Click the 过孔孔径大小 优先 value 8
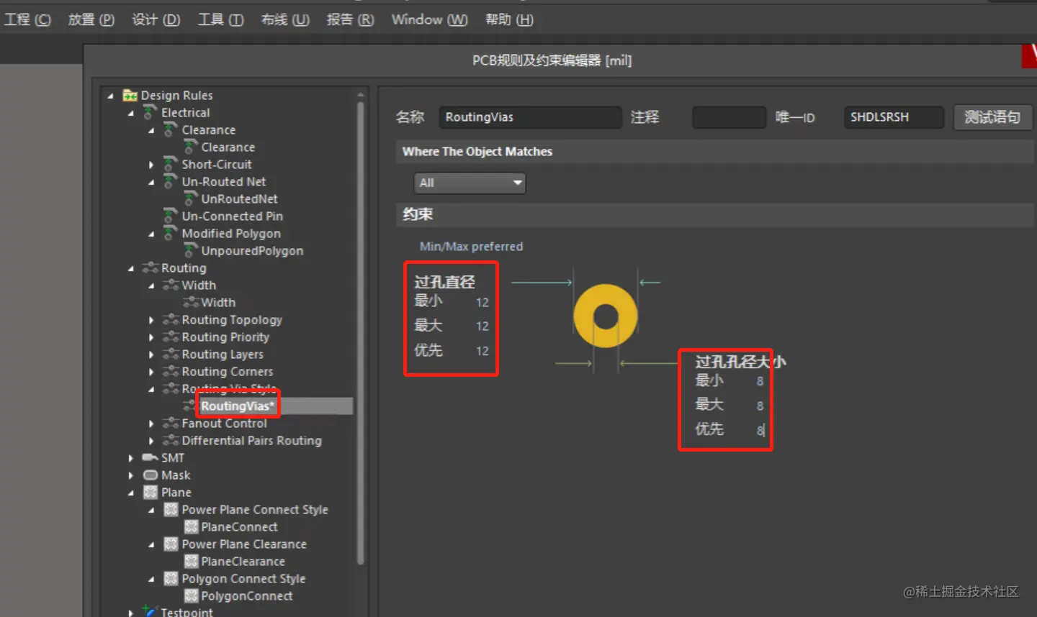 click(x=760, y=430)
